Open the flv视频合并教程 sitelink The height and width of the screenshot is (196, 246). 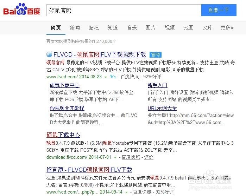pyautogui.click(x=67, y=108)
